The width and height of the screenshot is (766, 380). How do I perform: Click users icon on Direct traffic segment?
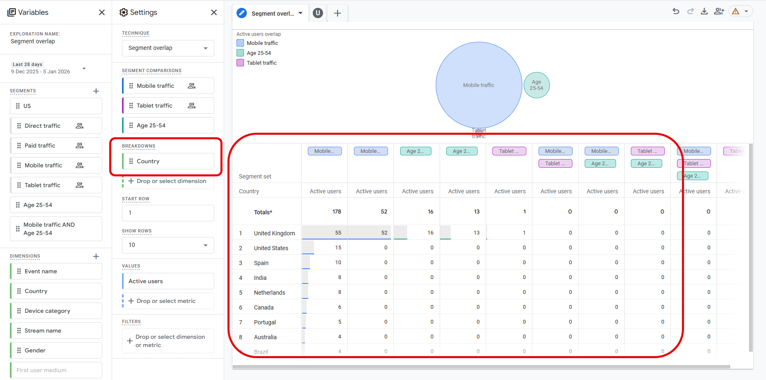coord(80,126)
